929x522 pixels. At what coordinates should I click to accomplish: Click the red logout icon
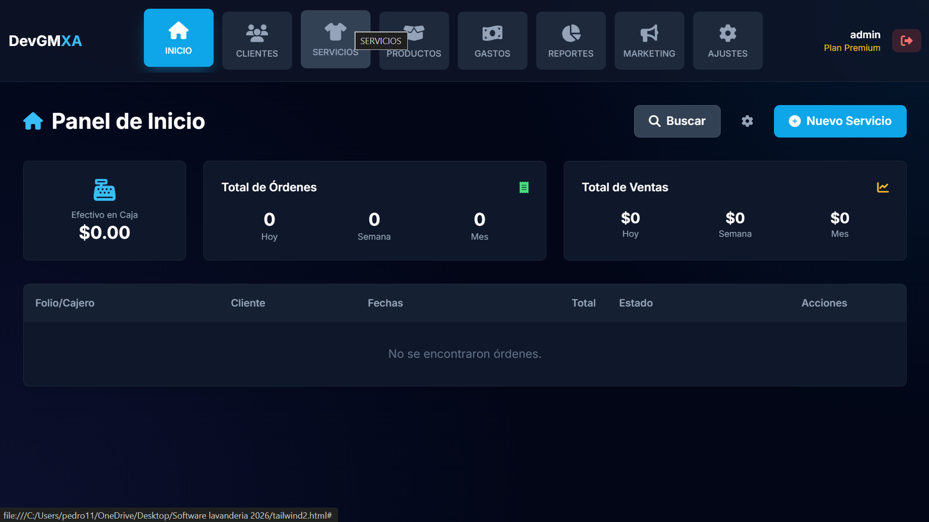(906, 41)
